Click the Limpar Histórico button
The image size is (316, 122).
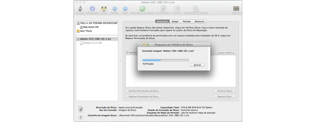pos(226,52)
